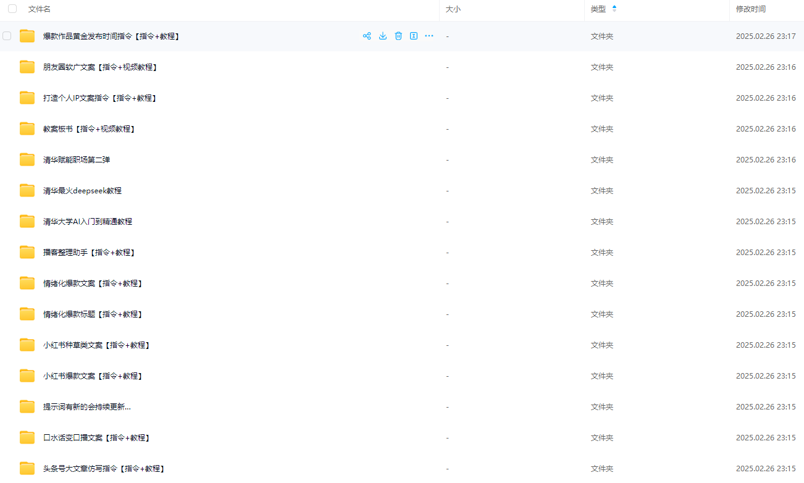Click the rename icon on the hovered row
The image size is (804, 483).
click(414, 36)
